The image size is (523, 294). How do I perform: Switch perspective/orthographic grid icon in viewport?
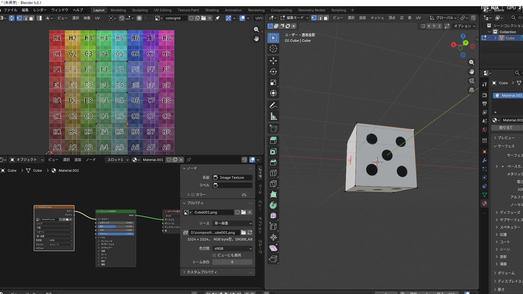click(x=472, y=90)
